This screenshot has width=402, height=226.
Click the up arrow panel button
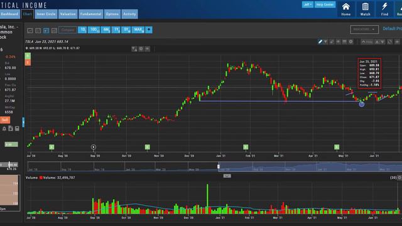click(x=377, y=42)
